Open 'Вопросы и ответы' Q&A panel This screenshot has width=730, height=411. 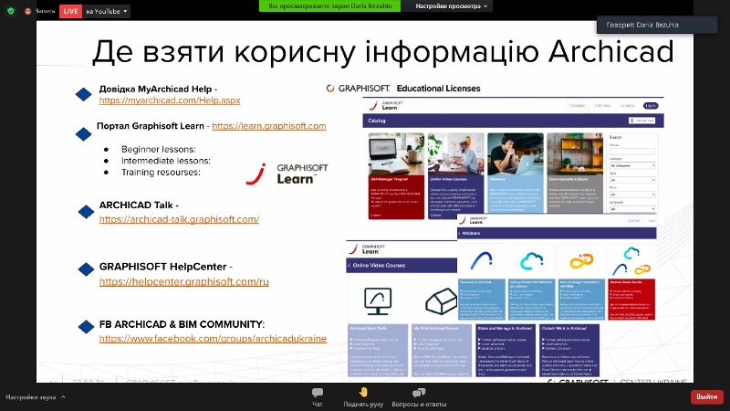point(419,397)
